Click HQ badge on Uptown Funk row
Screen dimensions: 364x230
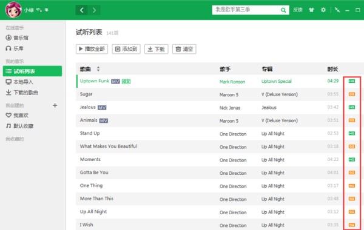click(x=352, y=81)
